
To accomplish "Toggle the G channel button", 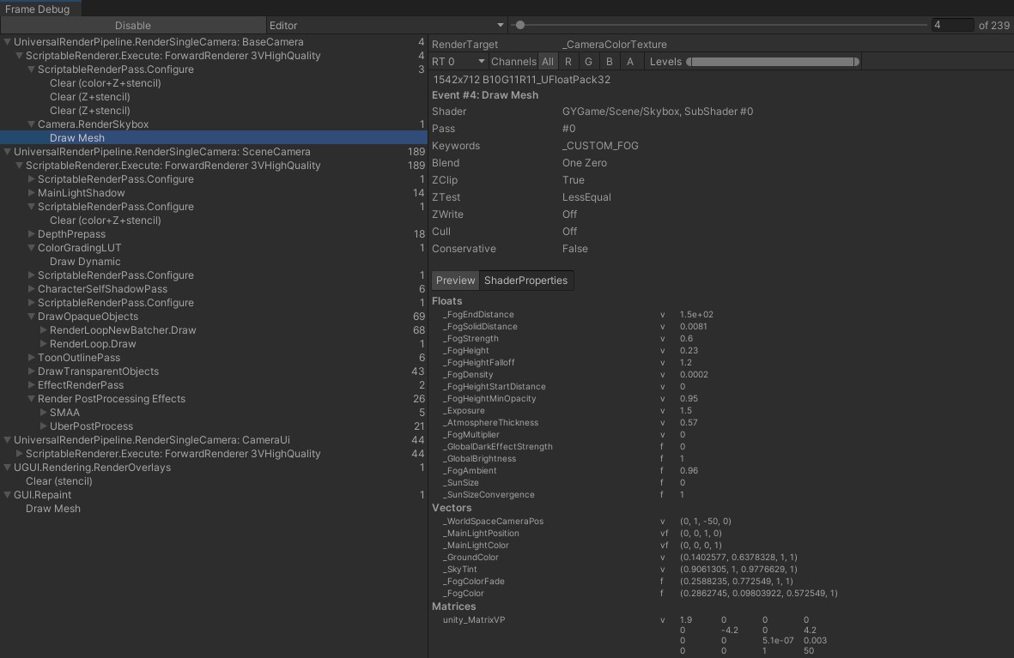I will [x=588, y=62].
